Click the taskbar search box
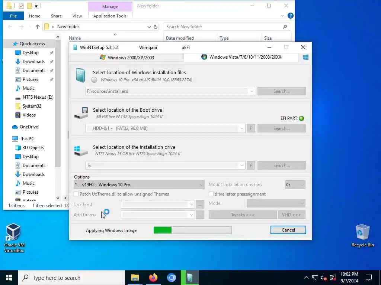Image resolution: width=381 pixels, height=285 pixels. tap(71, 278)
